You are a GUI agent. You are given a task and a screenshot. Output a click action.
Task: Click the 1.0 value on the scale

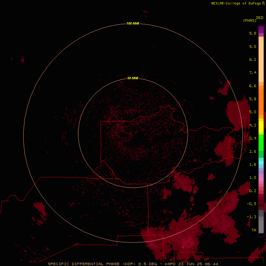[253, 178]
